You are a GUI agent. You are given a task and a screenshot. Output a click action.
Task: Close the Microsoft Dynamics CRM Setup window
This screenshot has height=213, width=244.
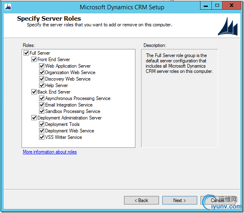pos(231,6)
